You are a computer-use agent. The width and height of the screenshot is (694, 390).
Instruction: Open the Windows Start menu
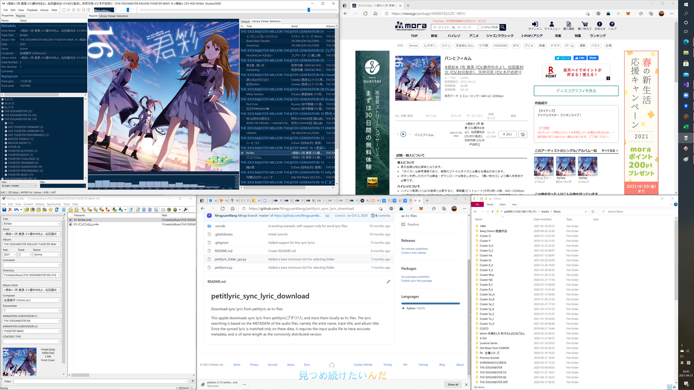[686, 4]
